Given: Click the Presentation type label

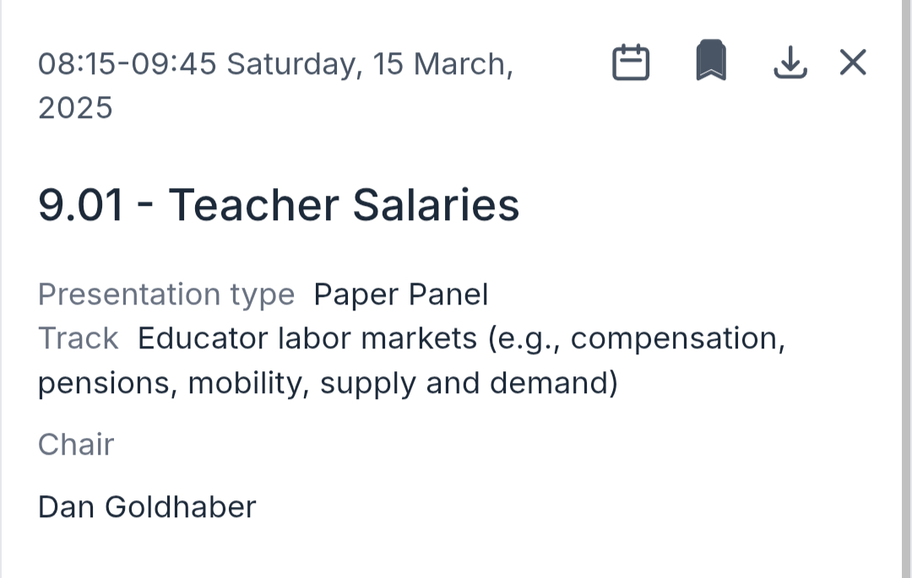Looking at the screenshot, I should coord(166,294).
